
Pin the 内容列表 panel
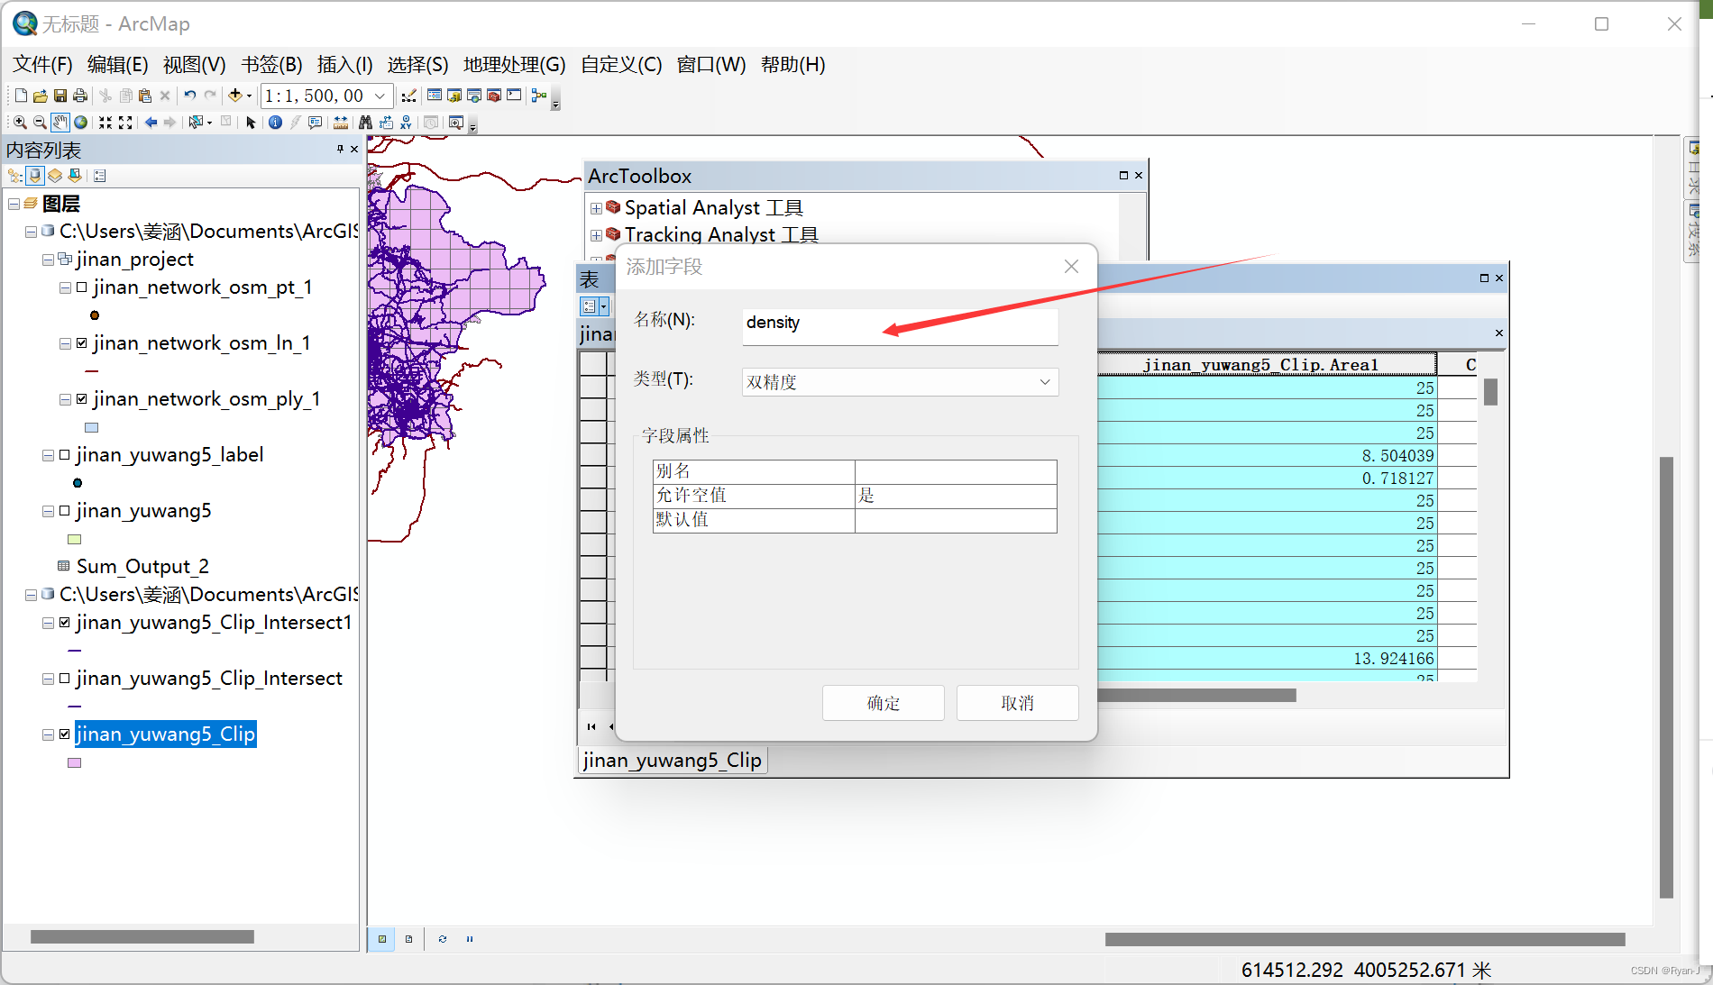click(340, 150)
